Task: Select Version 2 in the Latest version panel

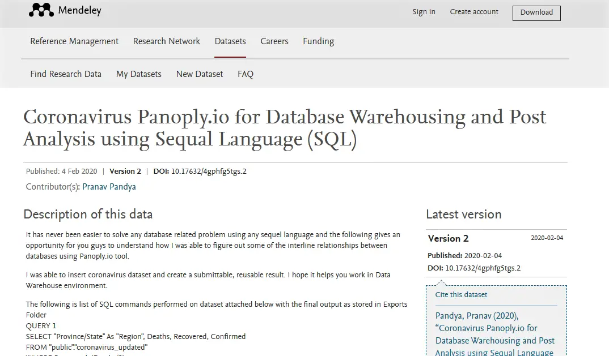Action: (448, 238)
